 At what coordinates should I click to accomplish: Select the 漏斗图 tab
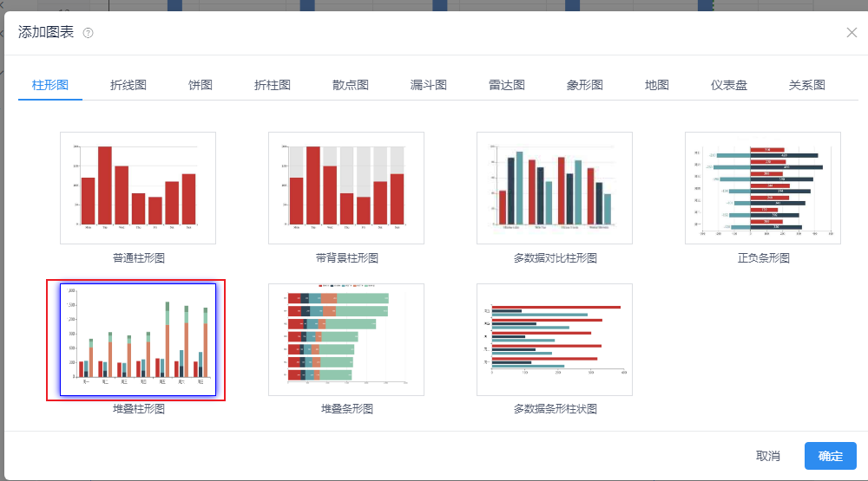pos(429,85)
